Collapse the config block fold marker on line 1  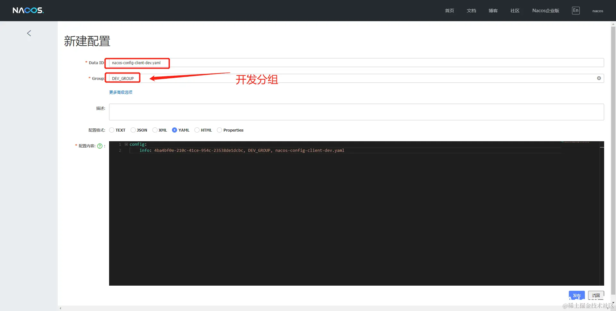click(x=126, y=144)
